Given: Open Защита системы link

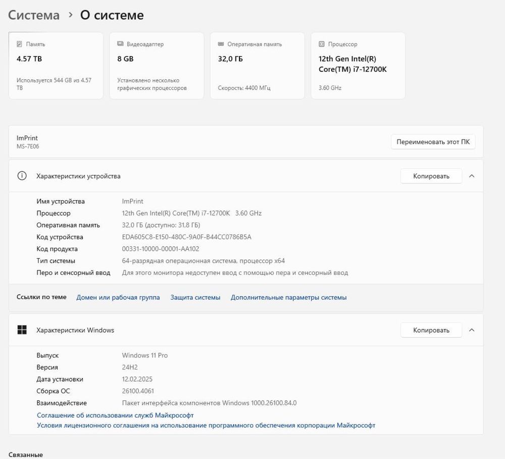Looking at the screenshot, I should 195,297.
